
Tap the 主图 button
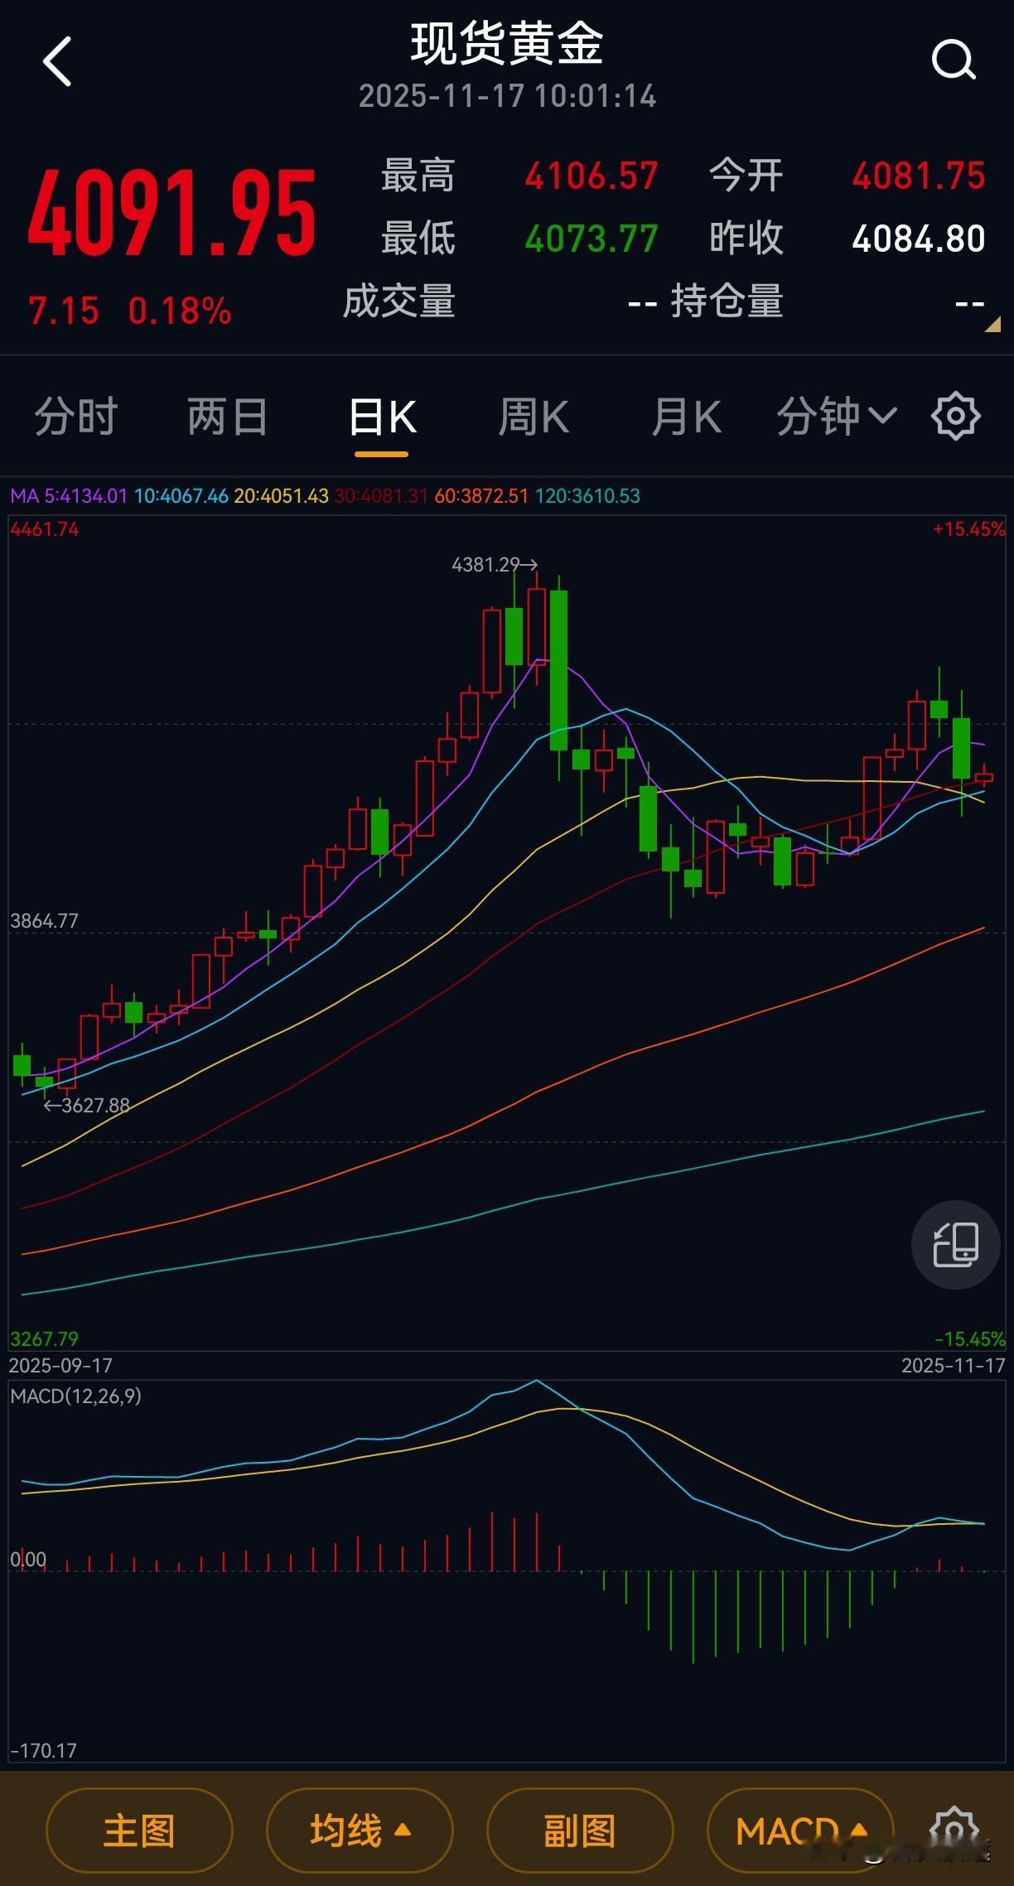coord(139,1831)
